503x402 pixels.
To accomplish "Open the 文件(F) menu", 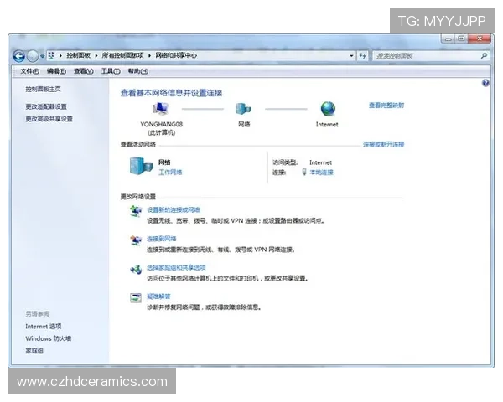I will [x=29, y=71].
